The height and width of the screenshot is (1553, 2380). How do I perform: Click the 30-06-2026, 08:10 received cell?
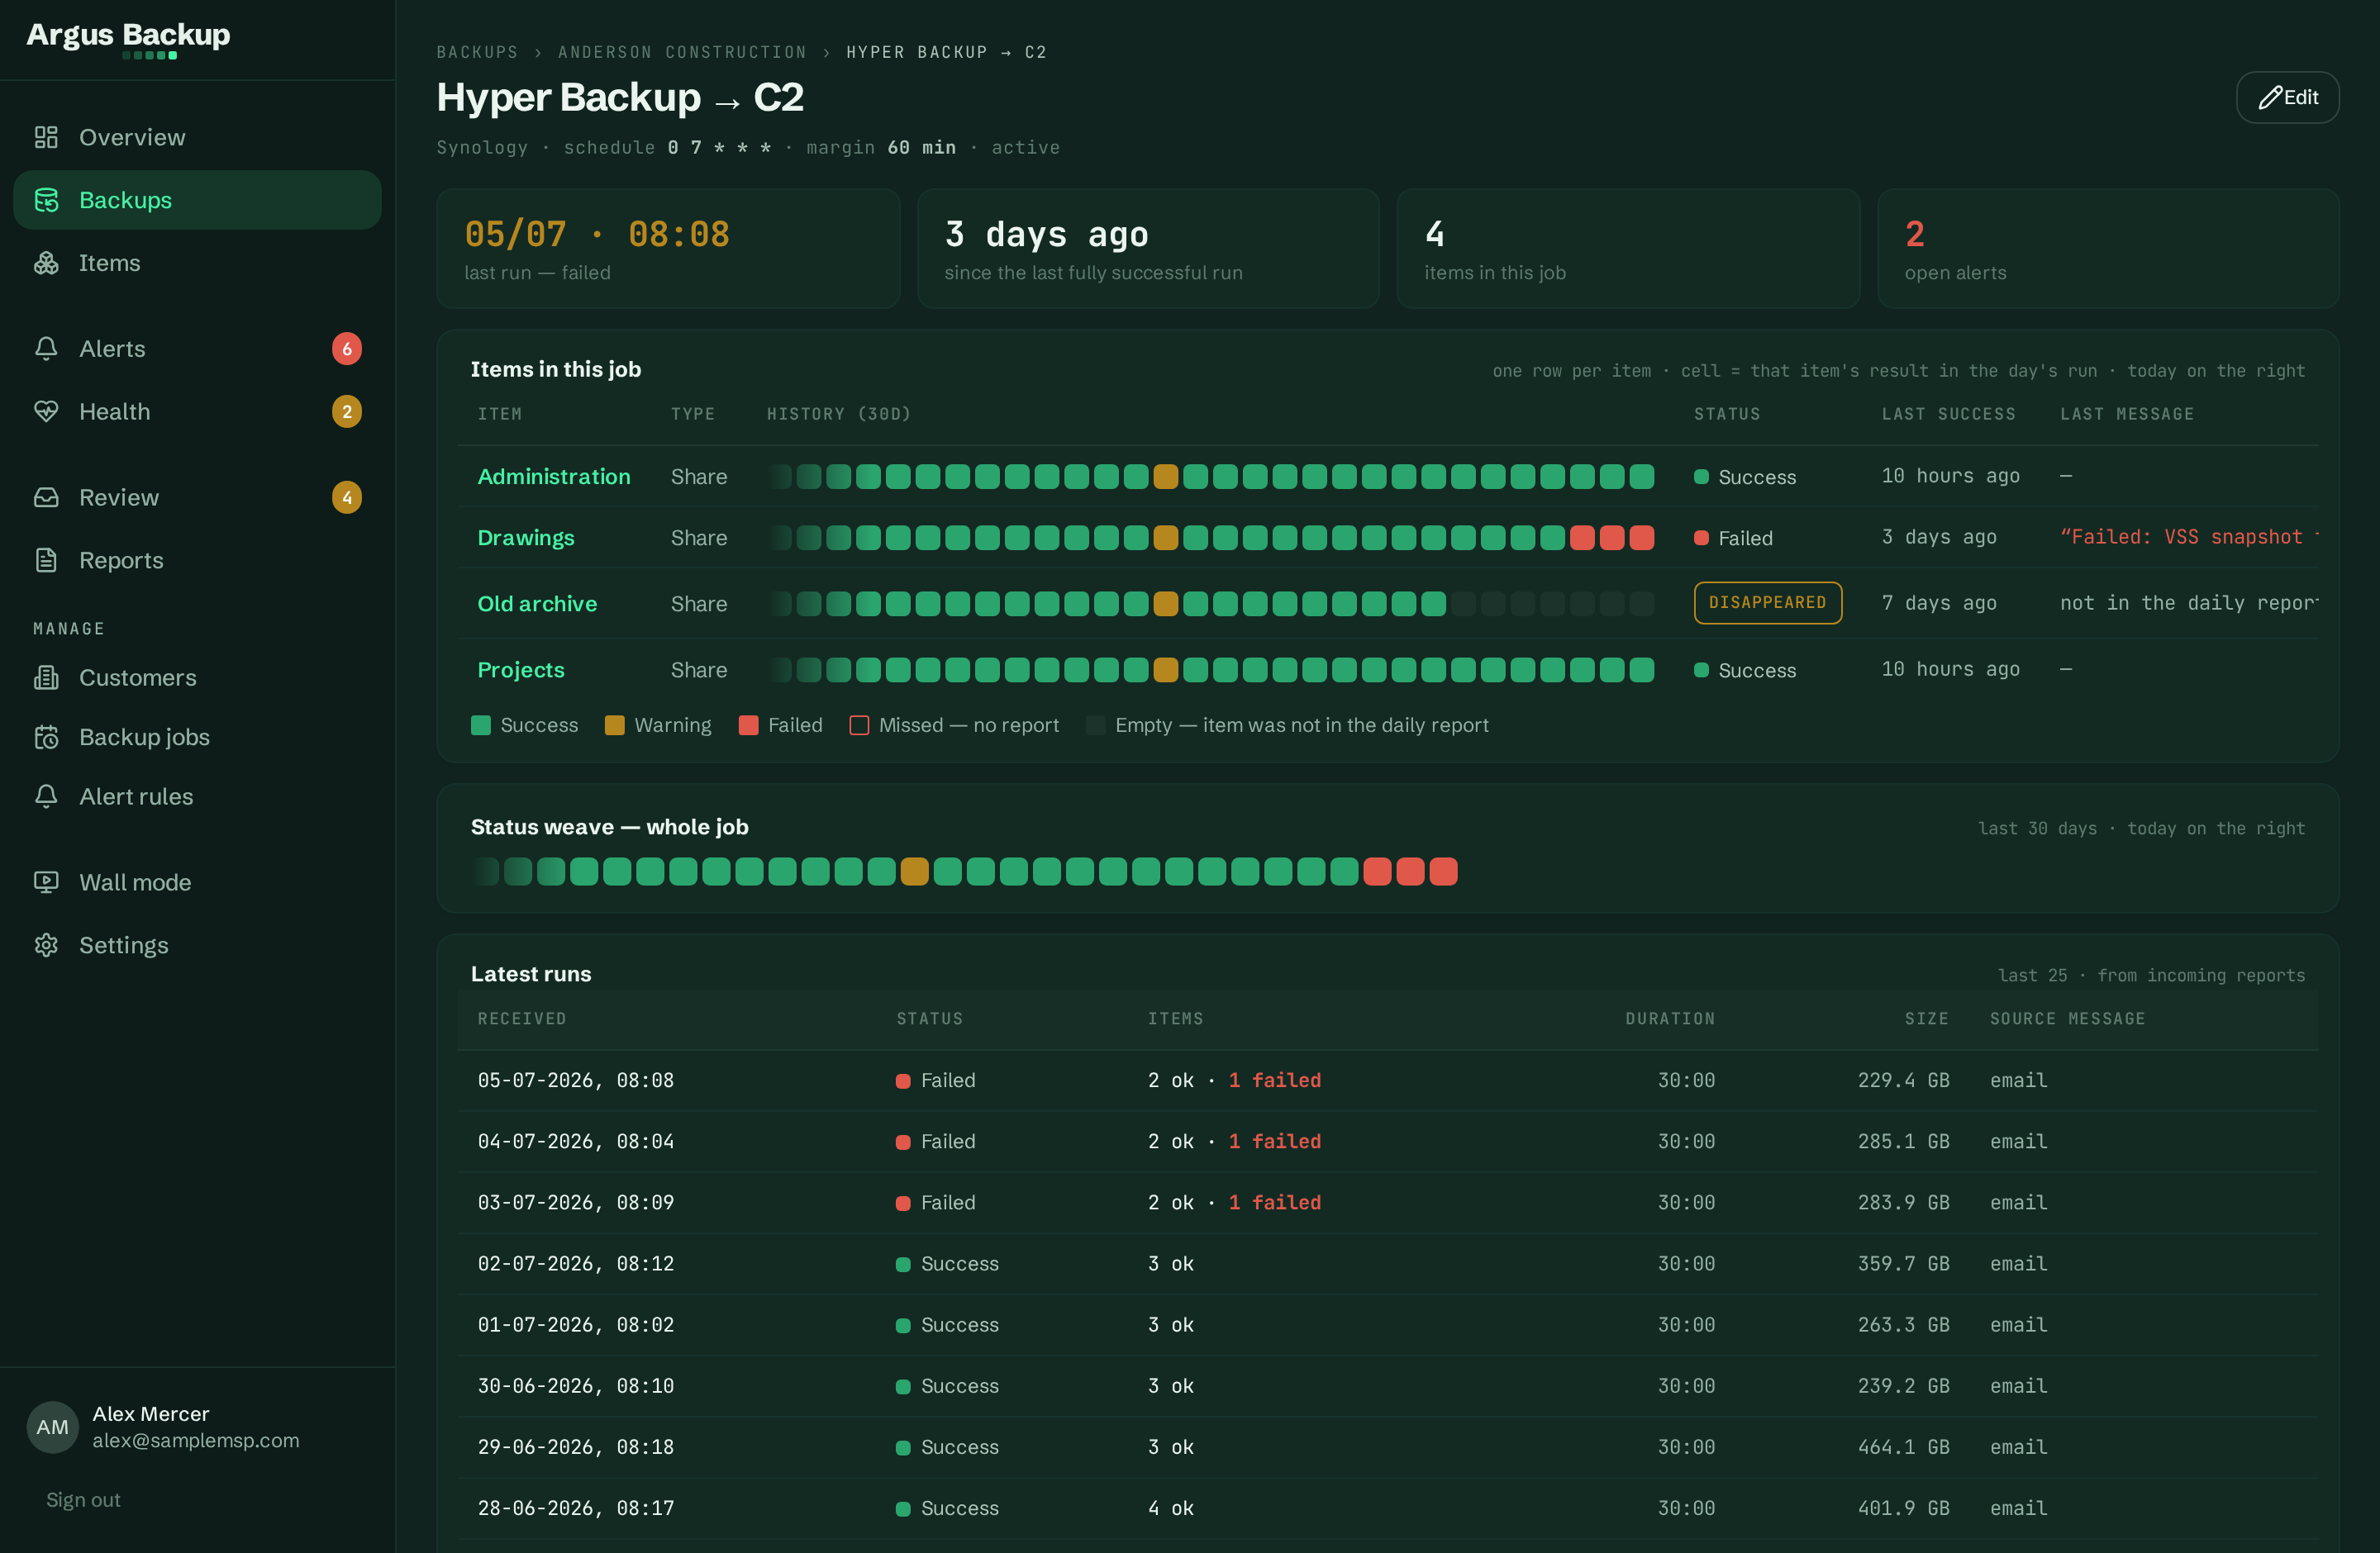pyautogui.click(x=576, y=1386)
